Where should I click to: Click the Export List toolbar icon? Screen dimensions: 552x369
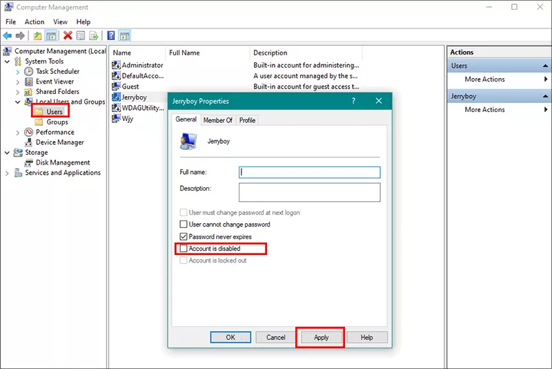coord(94,36)
